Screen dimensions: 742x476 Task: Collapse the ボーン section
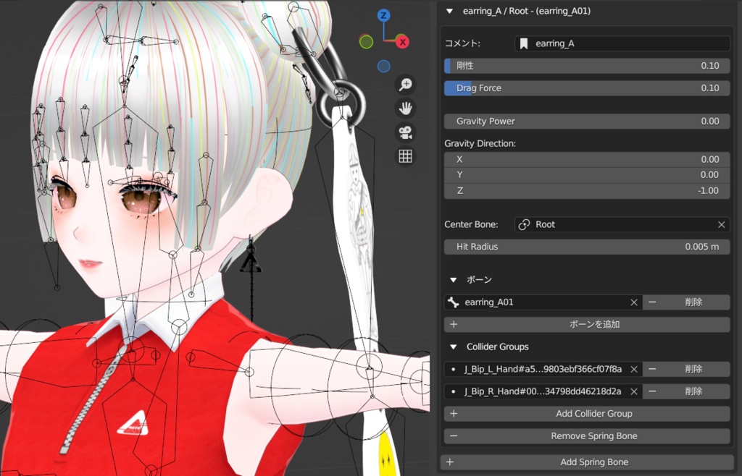coord(454,280)
